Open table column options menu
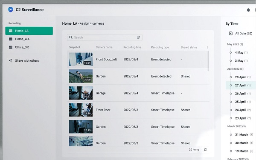 pos(207,47)
